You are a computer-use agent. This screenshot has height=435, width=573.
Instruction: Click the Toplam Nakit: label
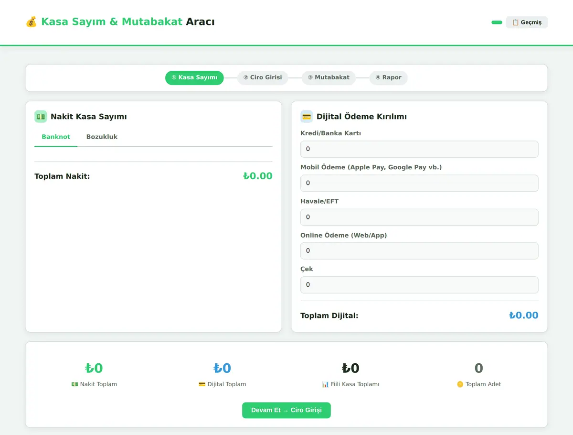(62, 176)
